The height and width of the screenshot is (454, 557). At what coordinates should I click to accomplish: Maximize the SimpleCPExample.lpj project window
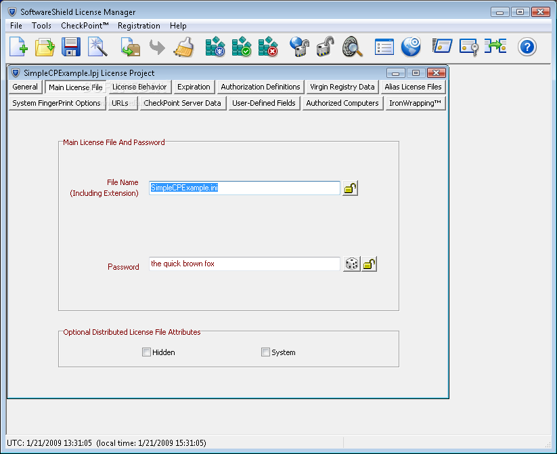click(416, 73)
